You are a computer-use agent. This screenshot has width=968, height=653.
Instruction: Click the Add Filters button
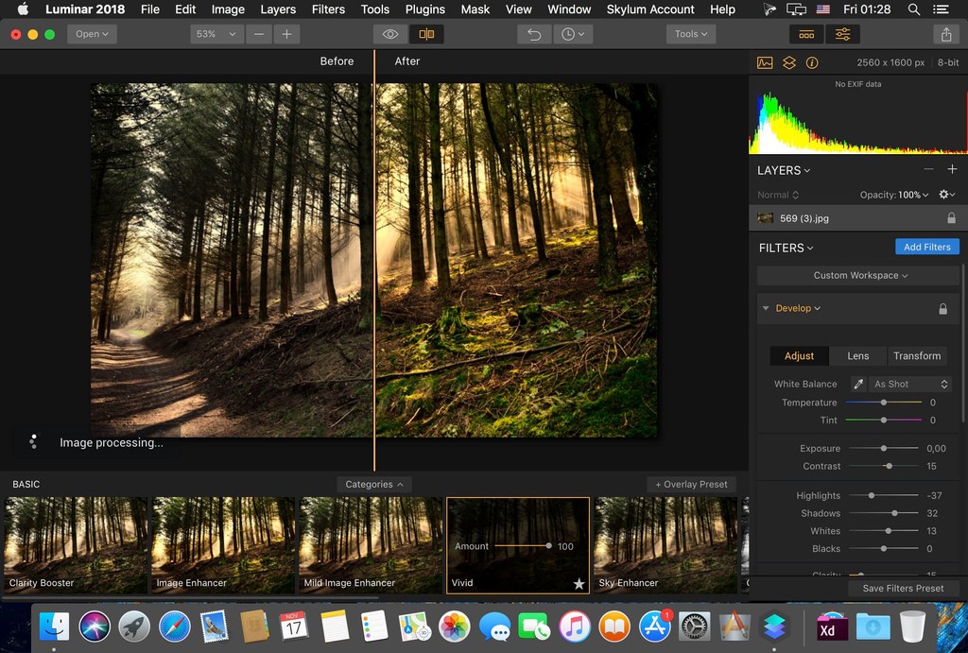(926, 248)
